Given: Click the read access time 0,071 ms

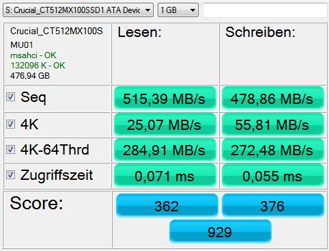Looking at the screenshot, I should tap(165, 176).
